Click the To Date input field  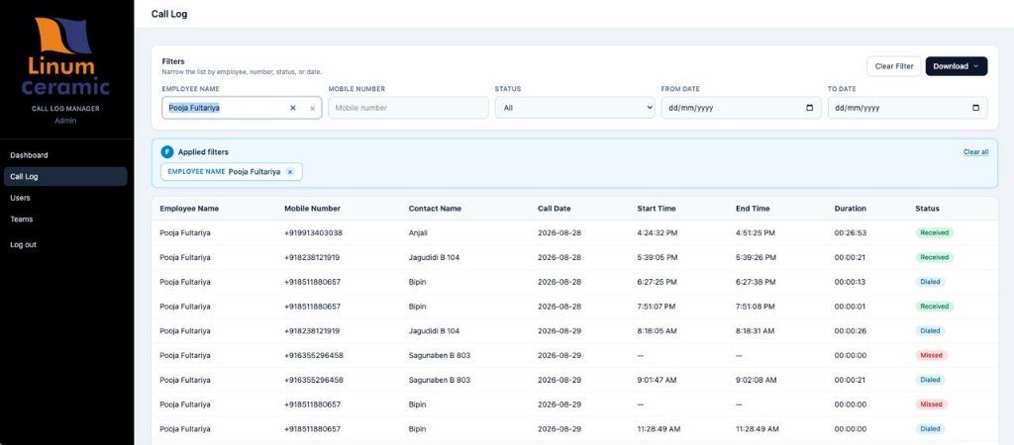point(907,108)
